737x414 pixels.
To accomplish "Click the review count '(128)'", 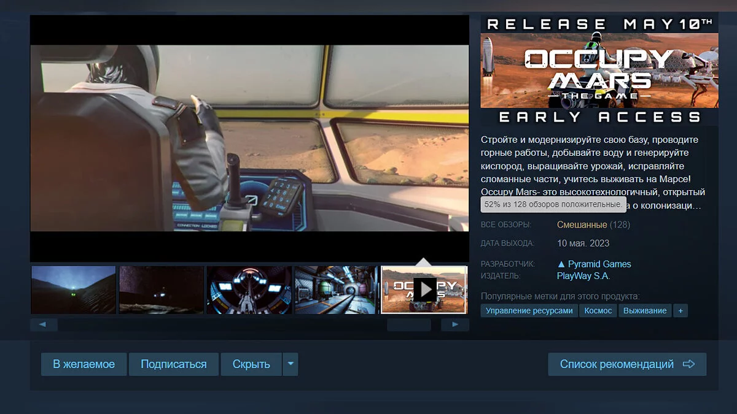I will (x=620, y=224).
